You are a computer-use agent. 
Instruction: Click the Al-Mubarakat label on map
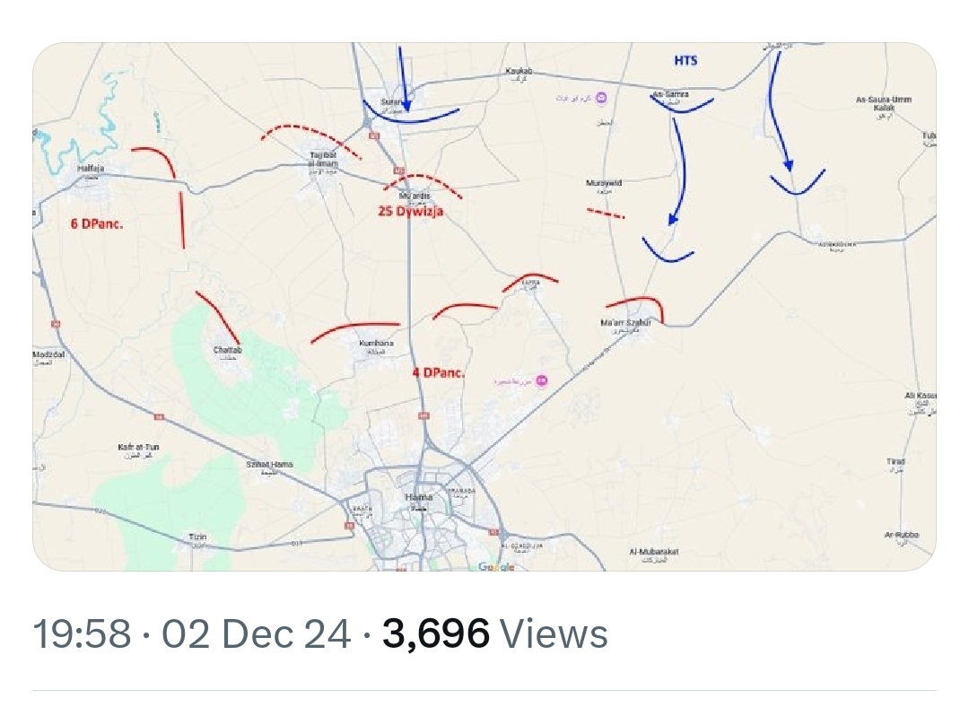tap(653, 552)
